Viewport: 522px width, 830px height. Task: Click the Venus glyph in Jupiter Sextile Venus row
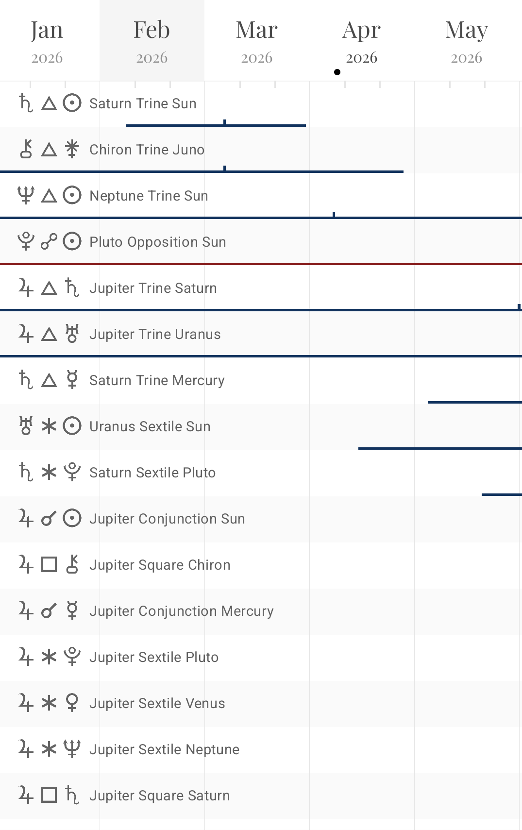[x=72, y=703]
